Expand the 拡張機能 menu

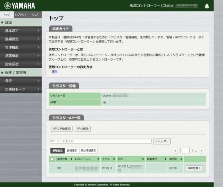[x=21, y=56]
